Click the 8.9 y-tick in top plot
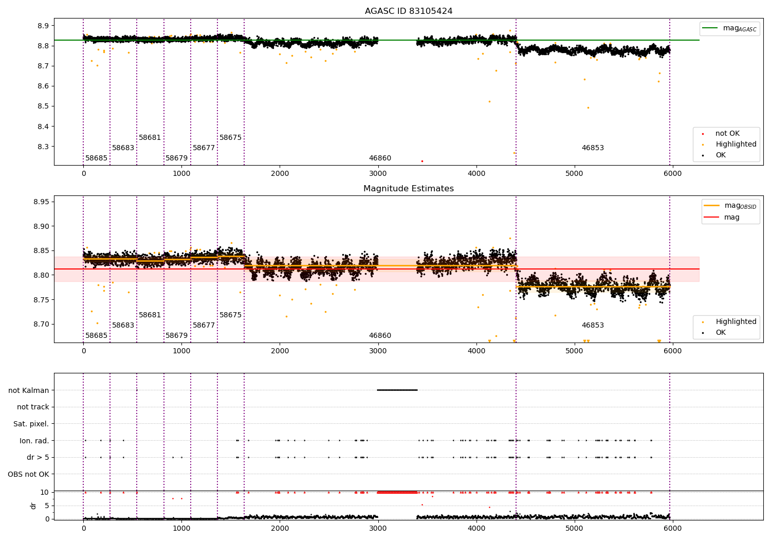 [x=43, y=26]
